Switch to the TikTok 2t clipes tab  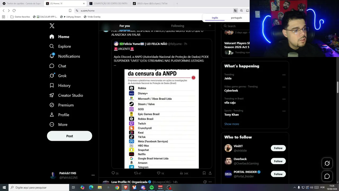pyautogui.click(x=152, y=3)
